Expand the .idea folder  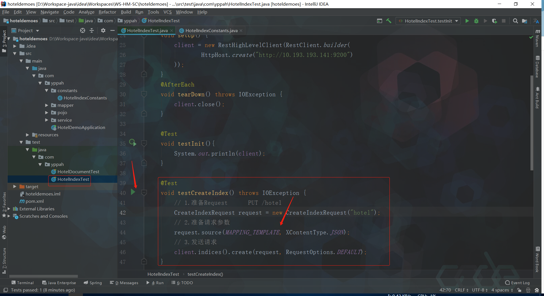point(15,46)
